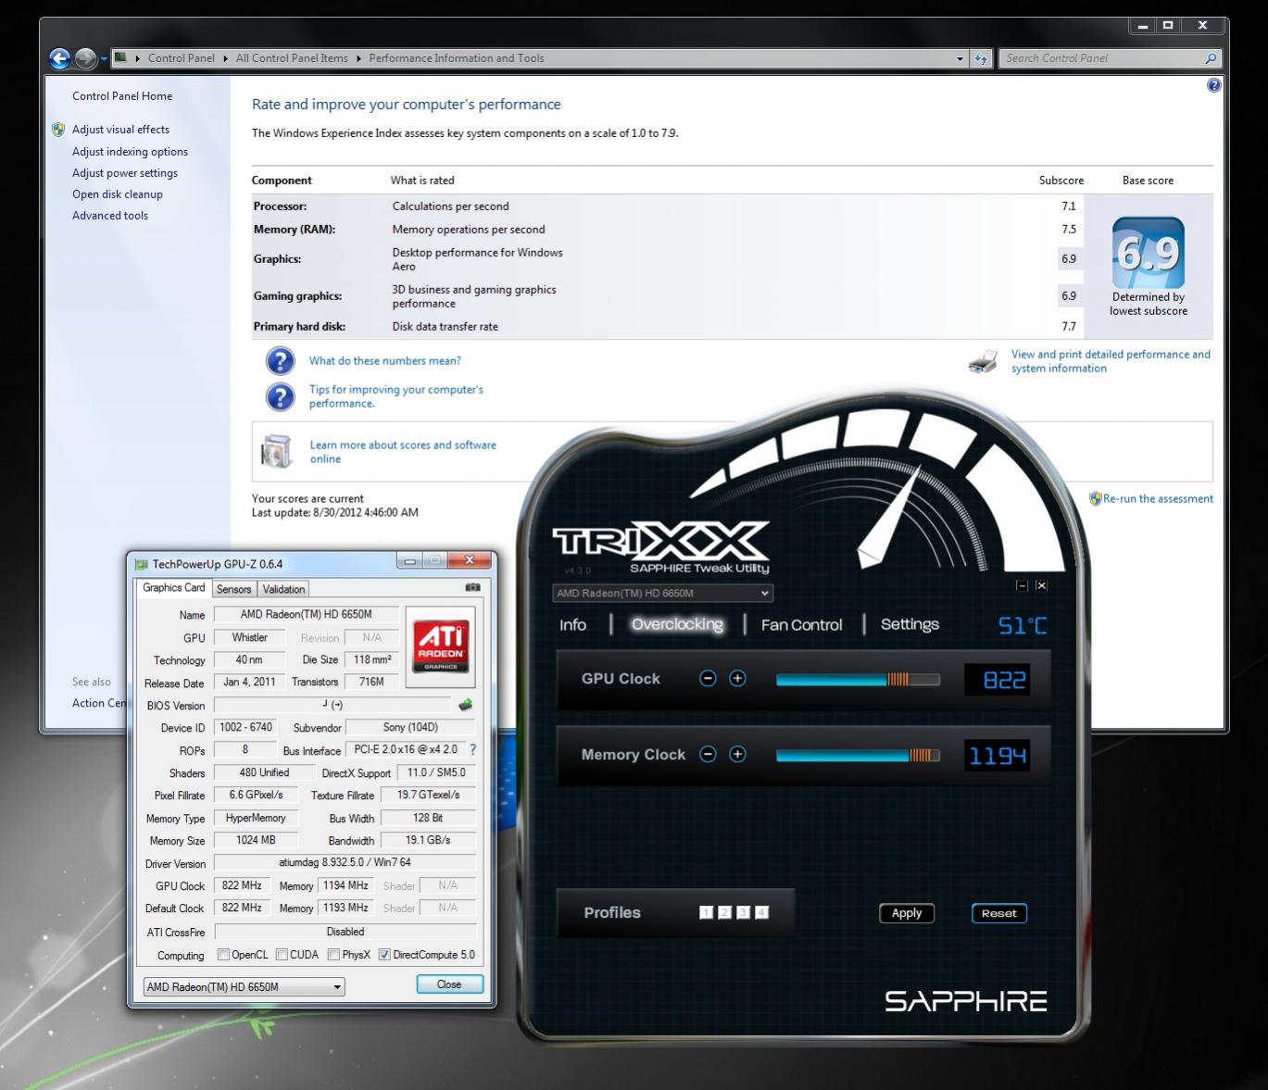
Task: Click the Memory Clock value field showing 1194
Action: 997,756
